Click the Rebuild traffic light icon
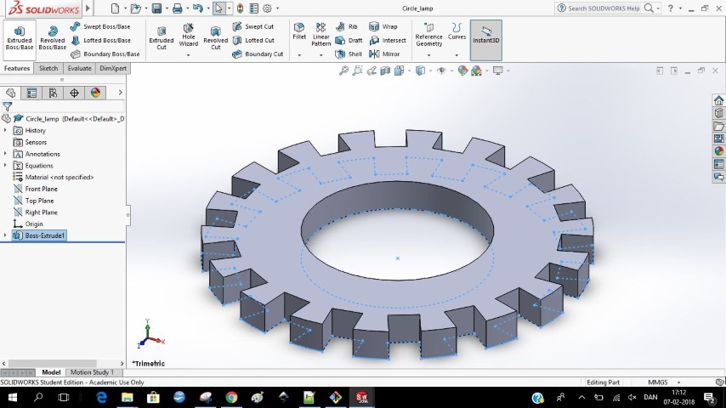This screenshot has width=726, height=408. (240, 8)
